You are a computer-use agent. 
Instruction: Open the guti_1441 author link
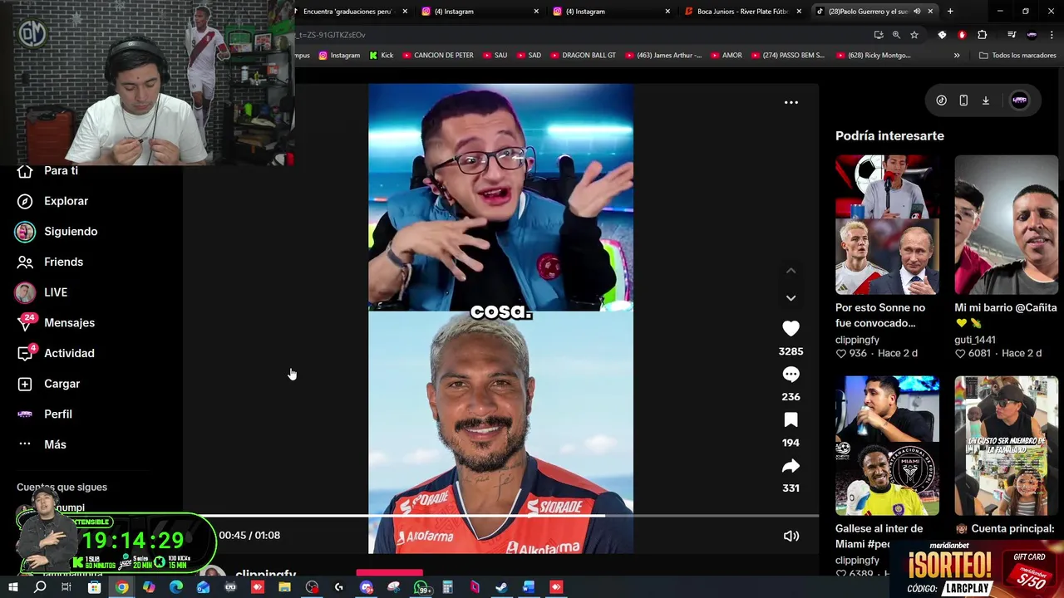tap(974, 340)
